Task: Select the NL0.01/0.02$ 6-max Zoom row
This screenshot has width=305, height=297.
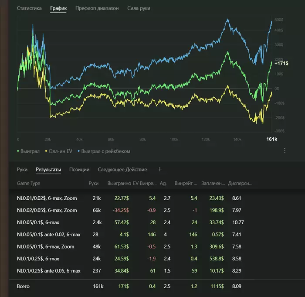Action: (x=47, y=198)
